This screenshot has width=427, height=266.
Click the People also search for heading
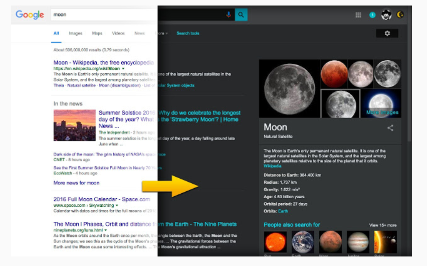292,225
